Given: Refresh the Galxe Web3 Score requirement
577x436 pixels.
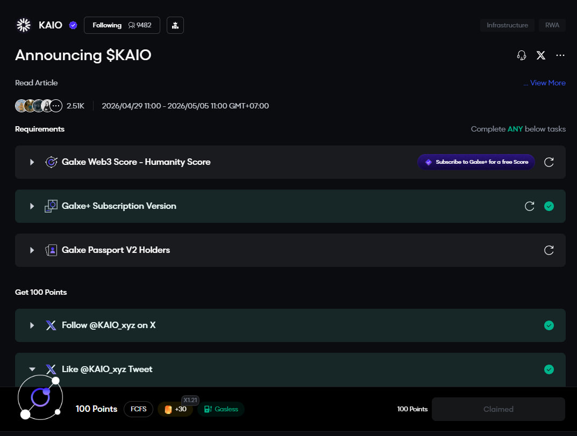Looking at the screenshot, I should pos(548,162).
